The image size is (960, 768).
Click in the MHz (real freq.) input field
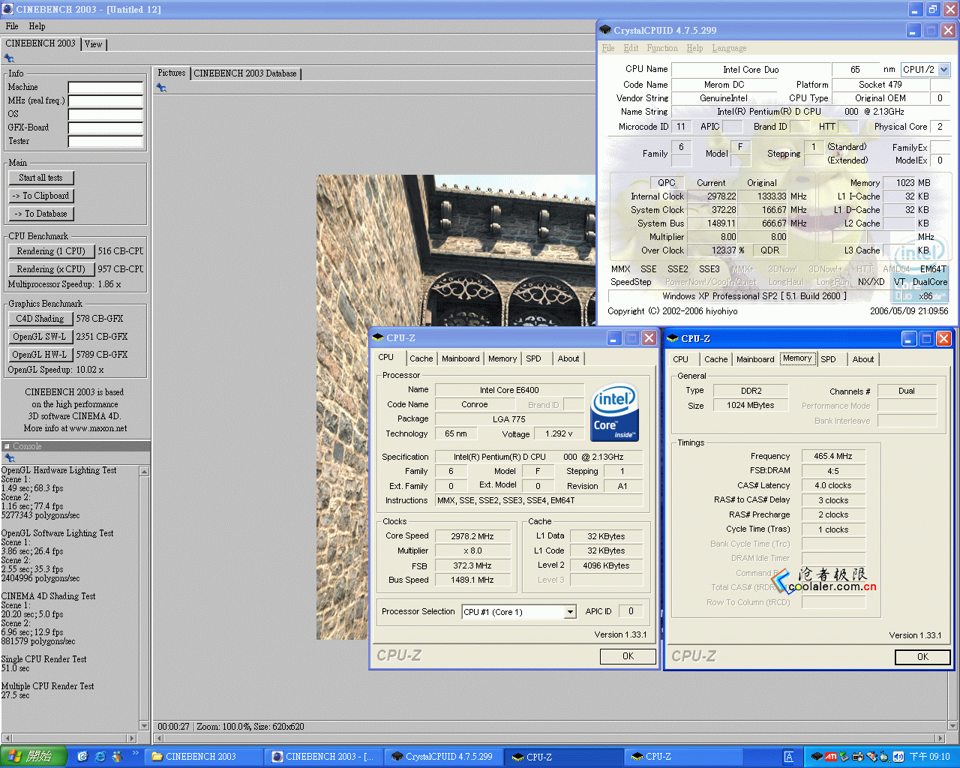(106, 101)
